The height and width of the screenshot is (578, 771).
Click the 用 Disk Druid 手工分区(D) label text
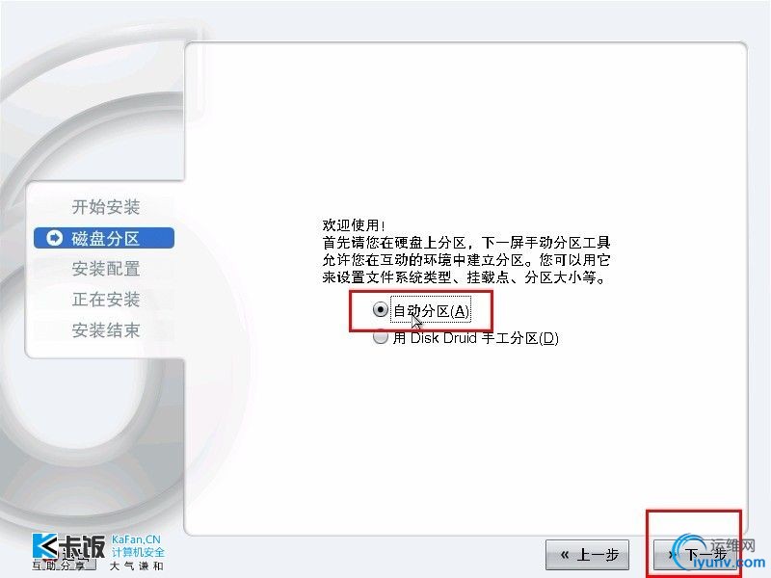click(475, 338)
